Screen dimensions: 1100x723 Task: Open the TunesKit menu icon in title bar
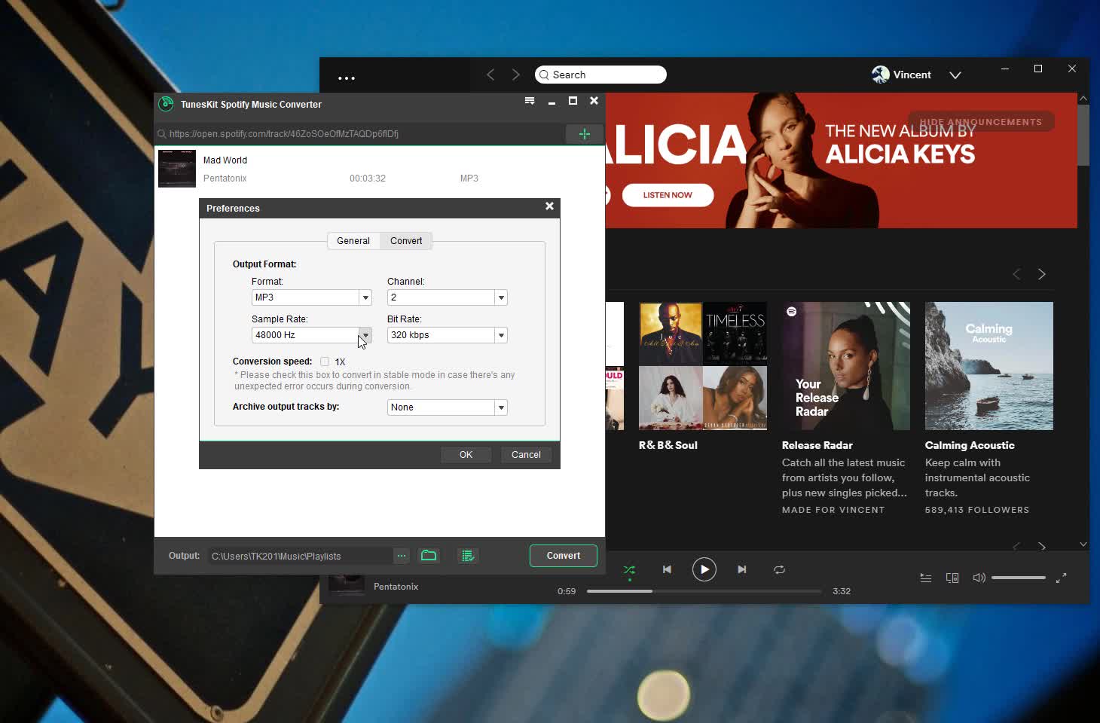pyautogui.click(x=530, y=101)
